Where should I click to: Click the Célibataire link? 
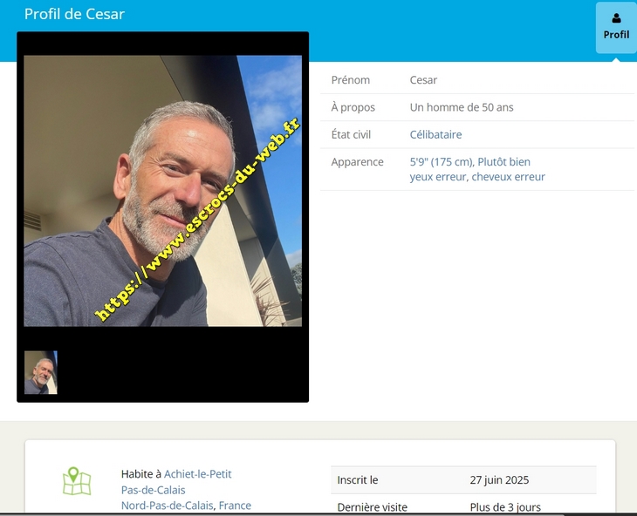click(x=435, y=134)
